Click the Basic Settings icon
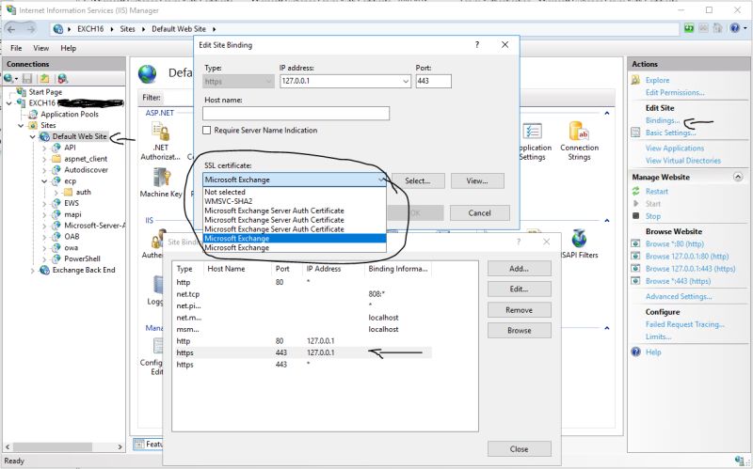Screen dimensions: 753x469 636,133
